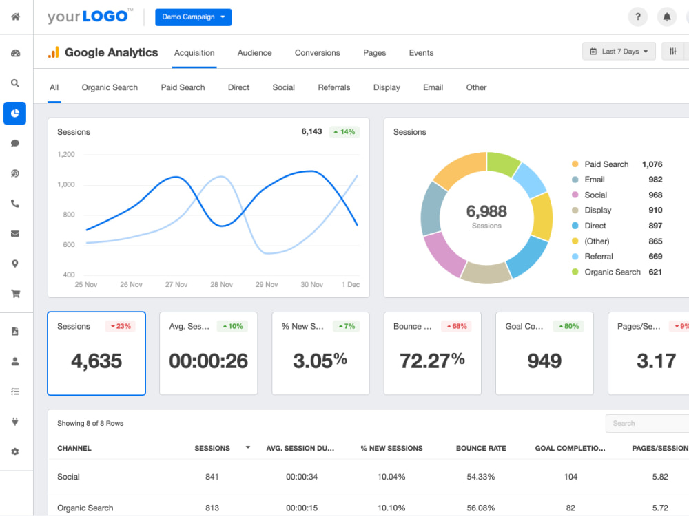Open the spiral target icon in sidebar
689x516 pixels.
[x=15, y=173]
